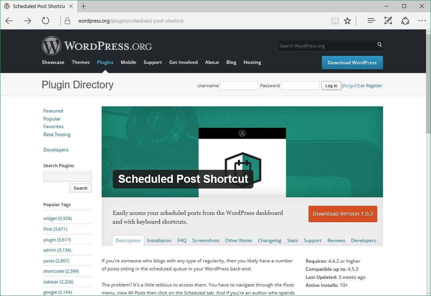Screen dimensions: 431x296
Task: Click the Scheduled Post Shortcut banner image
Action: pos(242,152)
